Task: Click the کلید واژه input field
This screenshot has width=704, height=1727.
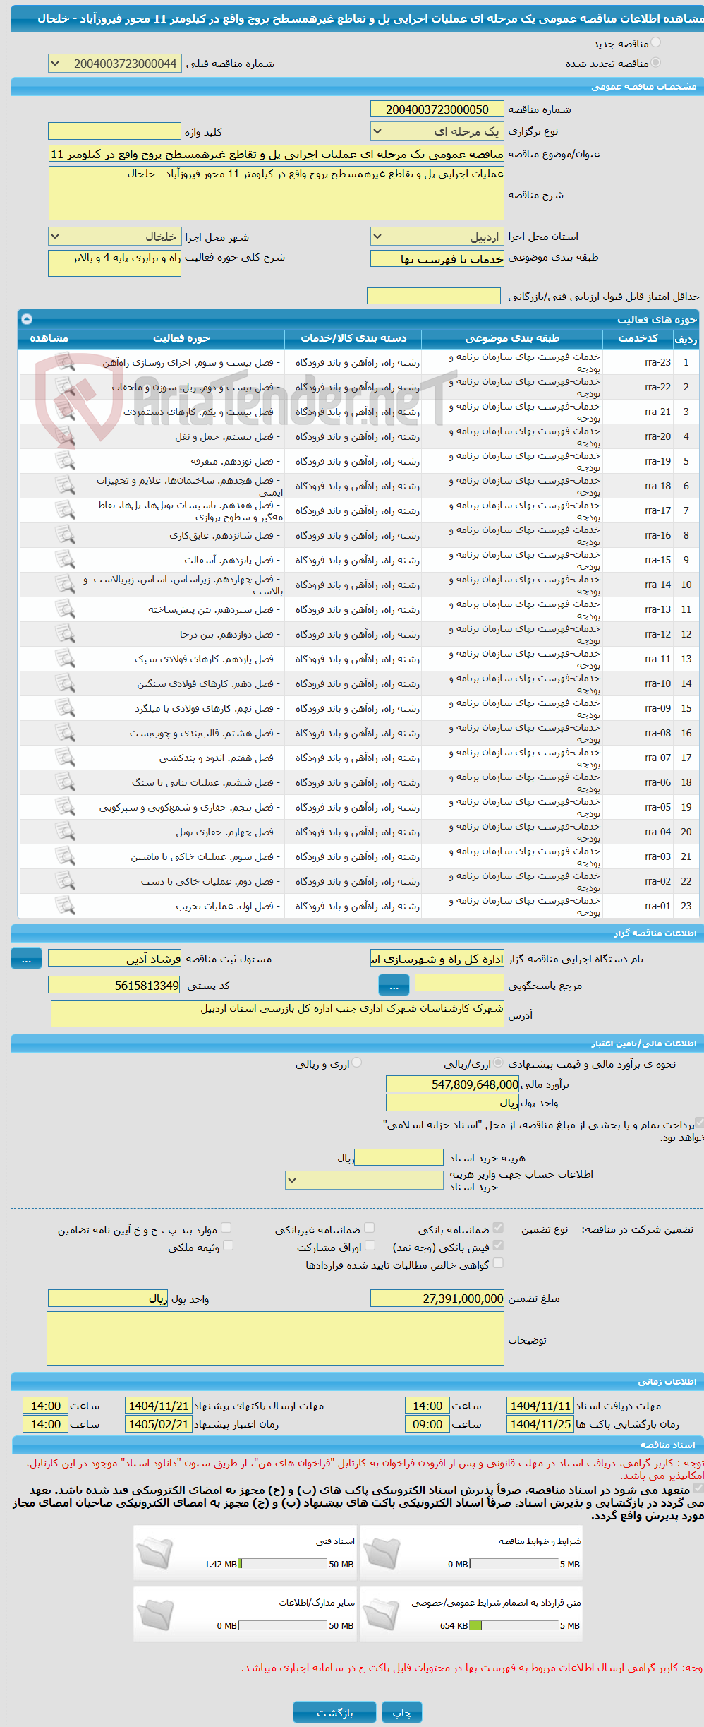Action: click(x=114, y=131)
